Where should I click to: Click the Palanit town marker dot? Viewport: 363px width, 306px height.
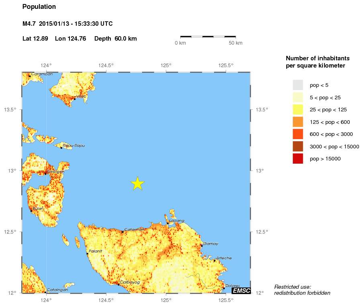click(x=87, y=254)
